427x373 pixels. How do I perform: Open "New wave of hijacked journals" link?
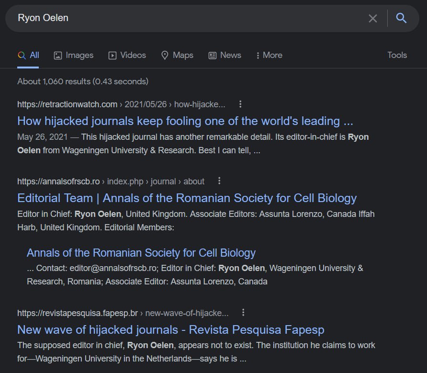(x=170, y=329)
